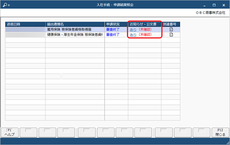The width and height of the screenshot is (230, 145).
Task: Minimize the 申請結果照会 window
Action: 204,5
